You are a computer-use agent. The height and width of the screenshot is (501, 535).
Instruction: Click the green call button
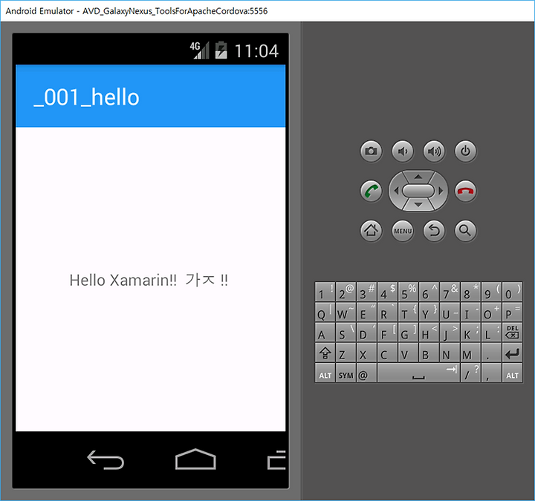pyautogui.click(x=372, y=191)
